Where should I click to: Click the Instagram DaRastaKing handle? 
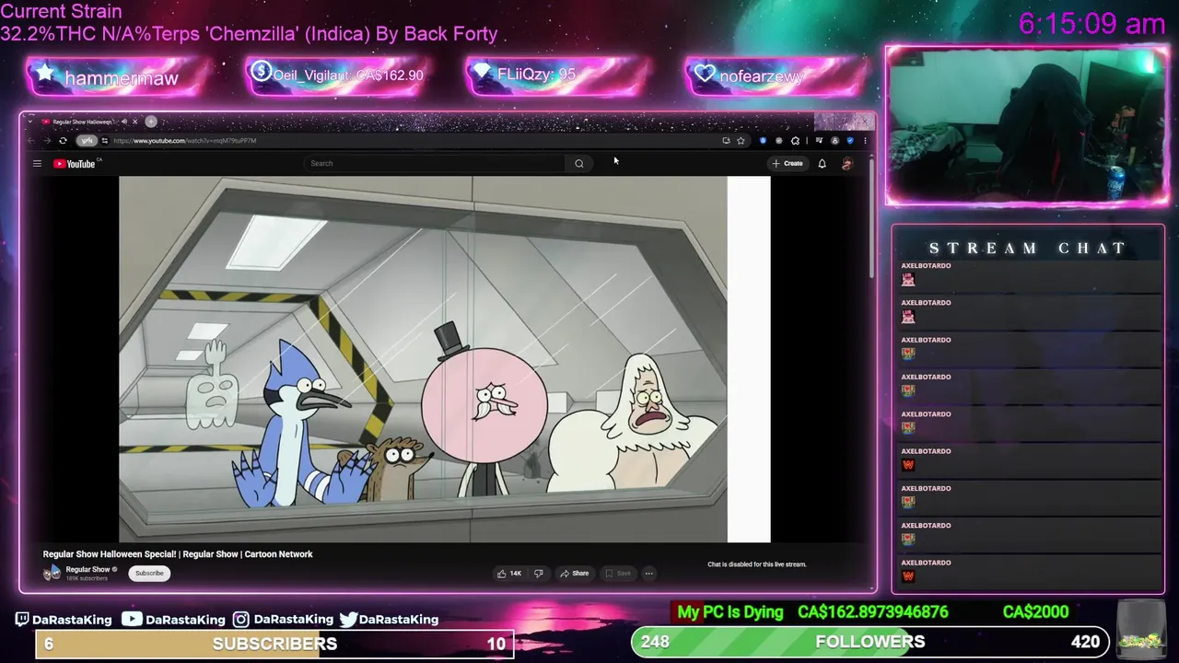284,620
